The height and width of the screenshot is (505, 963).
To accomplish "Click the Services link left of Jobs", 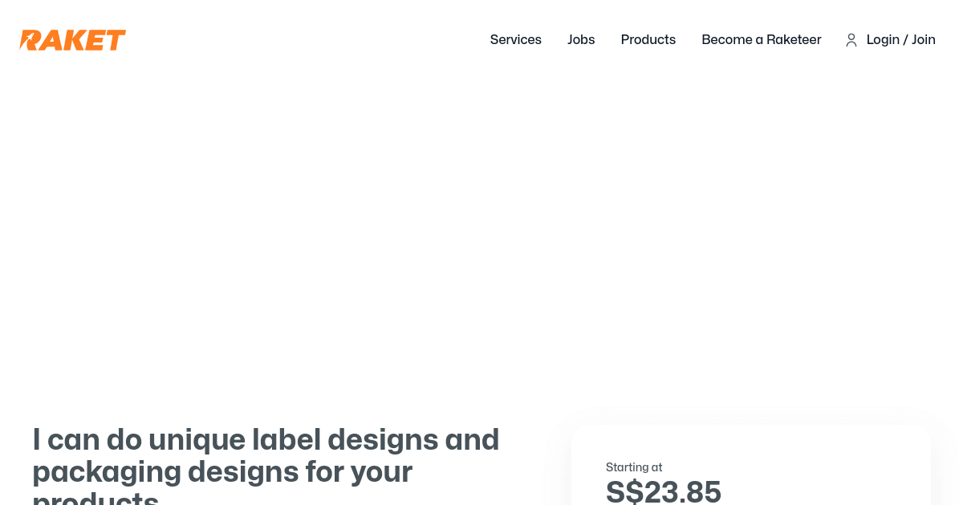I will point(516,40).
